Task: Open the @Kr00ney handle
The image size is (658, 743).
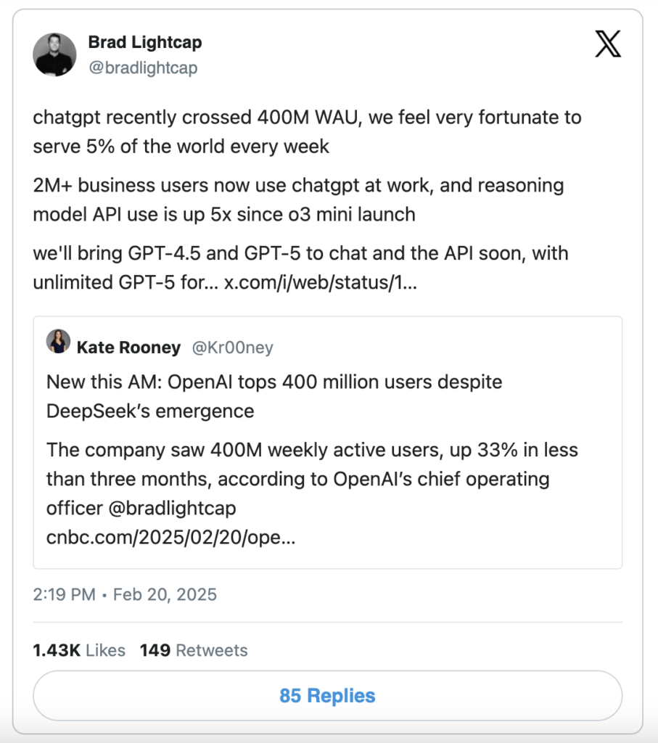Action: (x=233, y=348)
